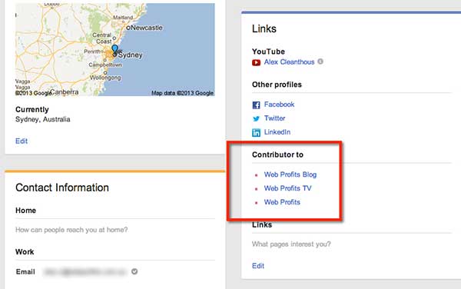Open the Facebook profile link
Screen dimensions: 461x289
click(x=279, y=105)
